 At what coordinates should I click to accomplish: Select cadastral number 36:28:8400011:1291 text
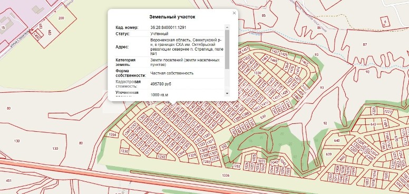[168, 27]
